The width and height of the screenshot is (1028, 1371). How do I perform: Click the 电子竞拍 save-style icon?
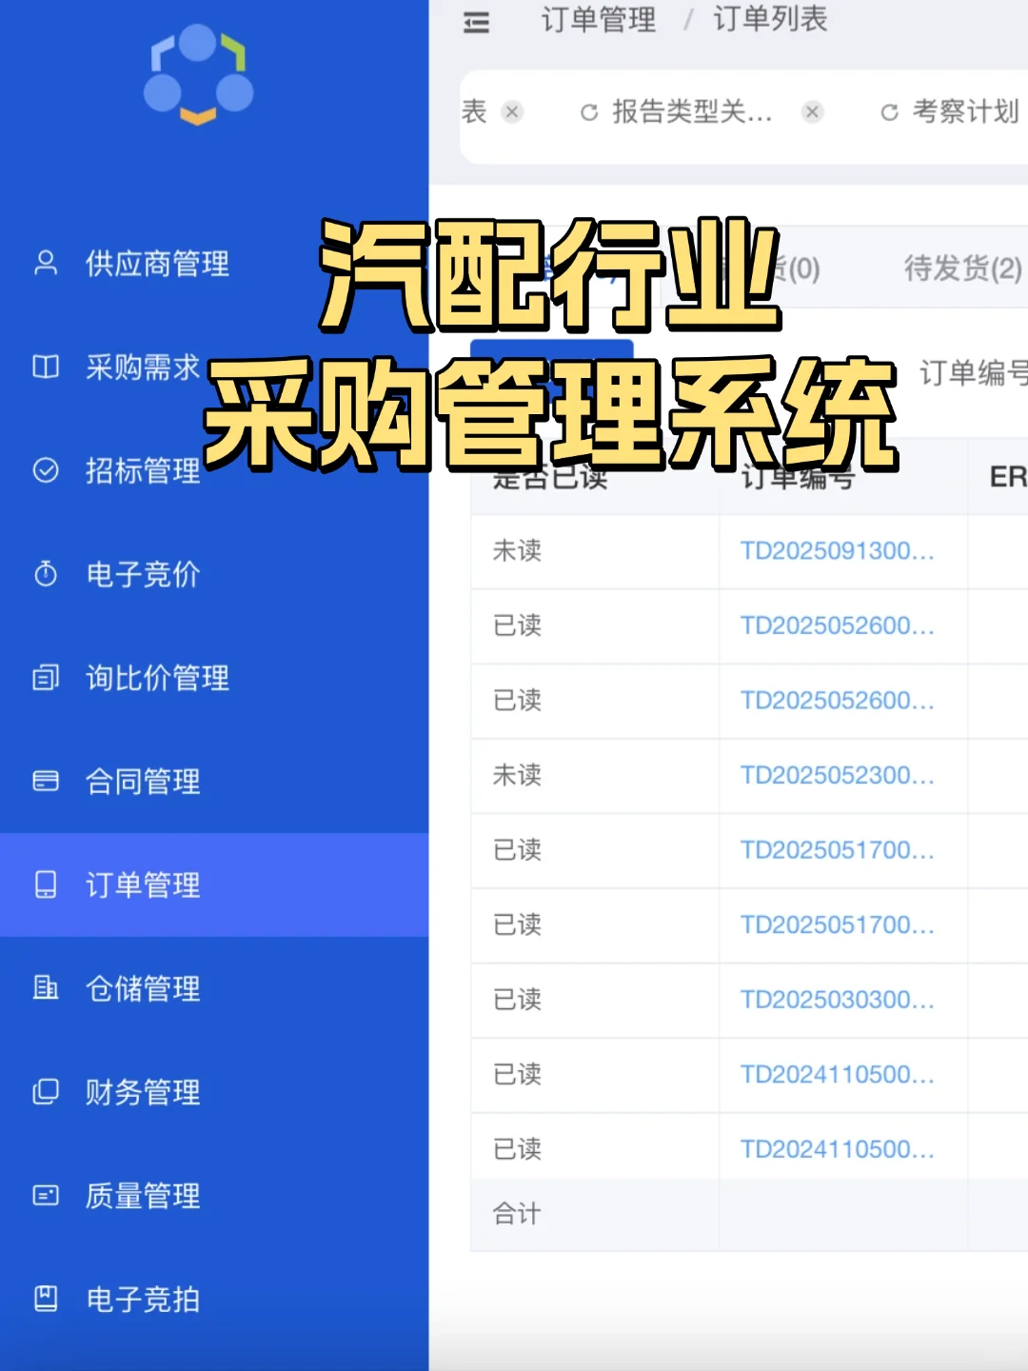pos(45,1300)
